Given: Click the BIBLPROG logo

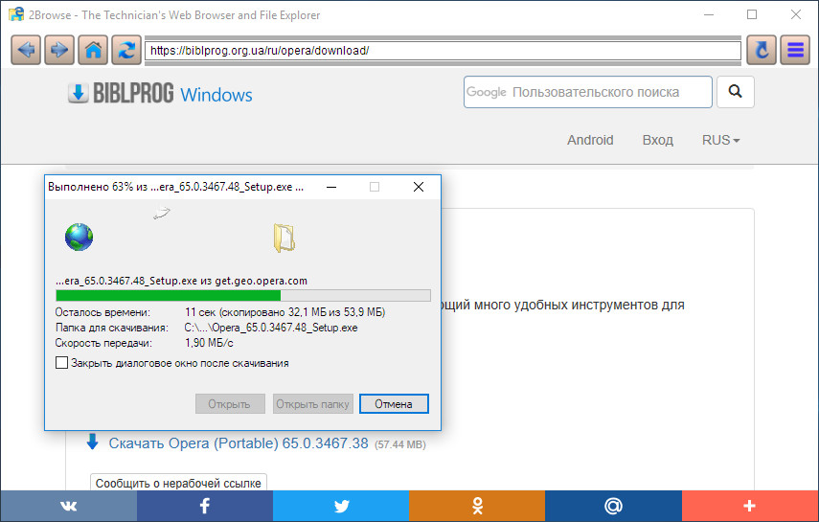Looking at the screenshot, I should [x=121, y=94].
